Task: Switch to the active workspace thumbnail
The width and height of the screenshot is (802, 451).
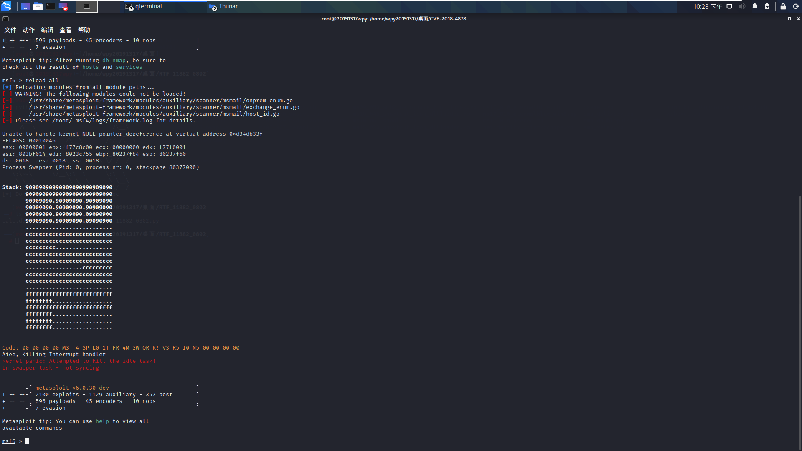Action: coord(87,6)
